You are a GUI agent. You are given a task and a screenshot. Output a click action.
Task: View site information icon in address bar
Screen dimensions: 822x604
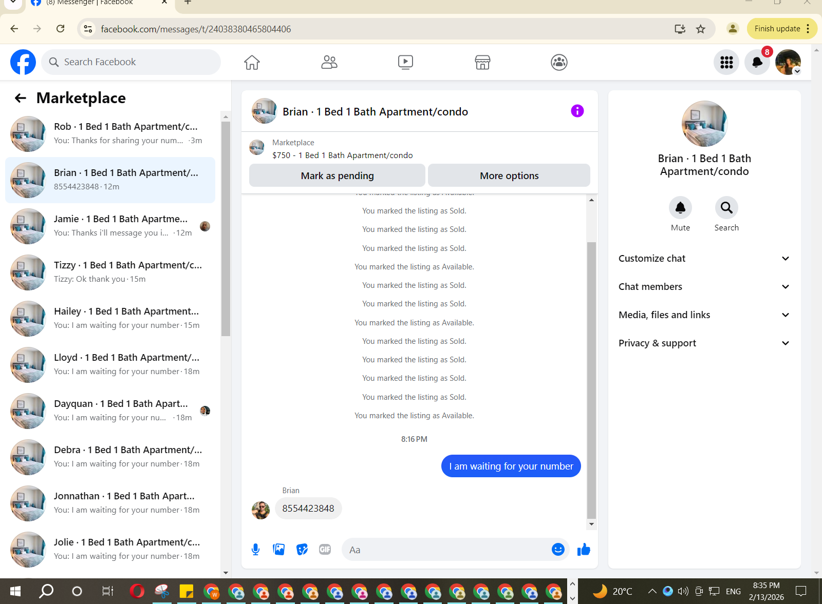(x=88, y=29)
